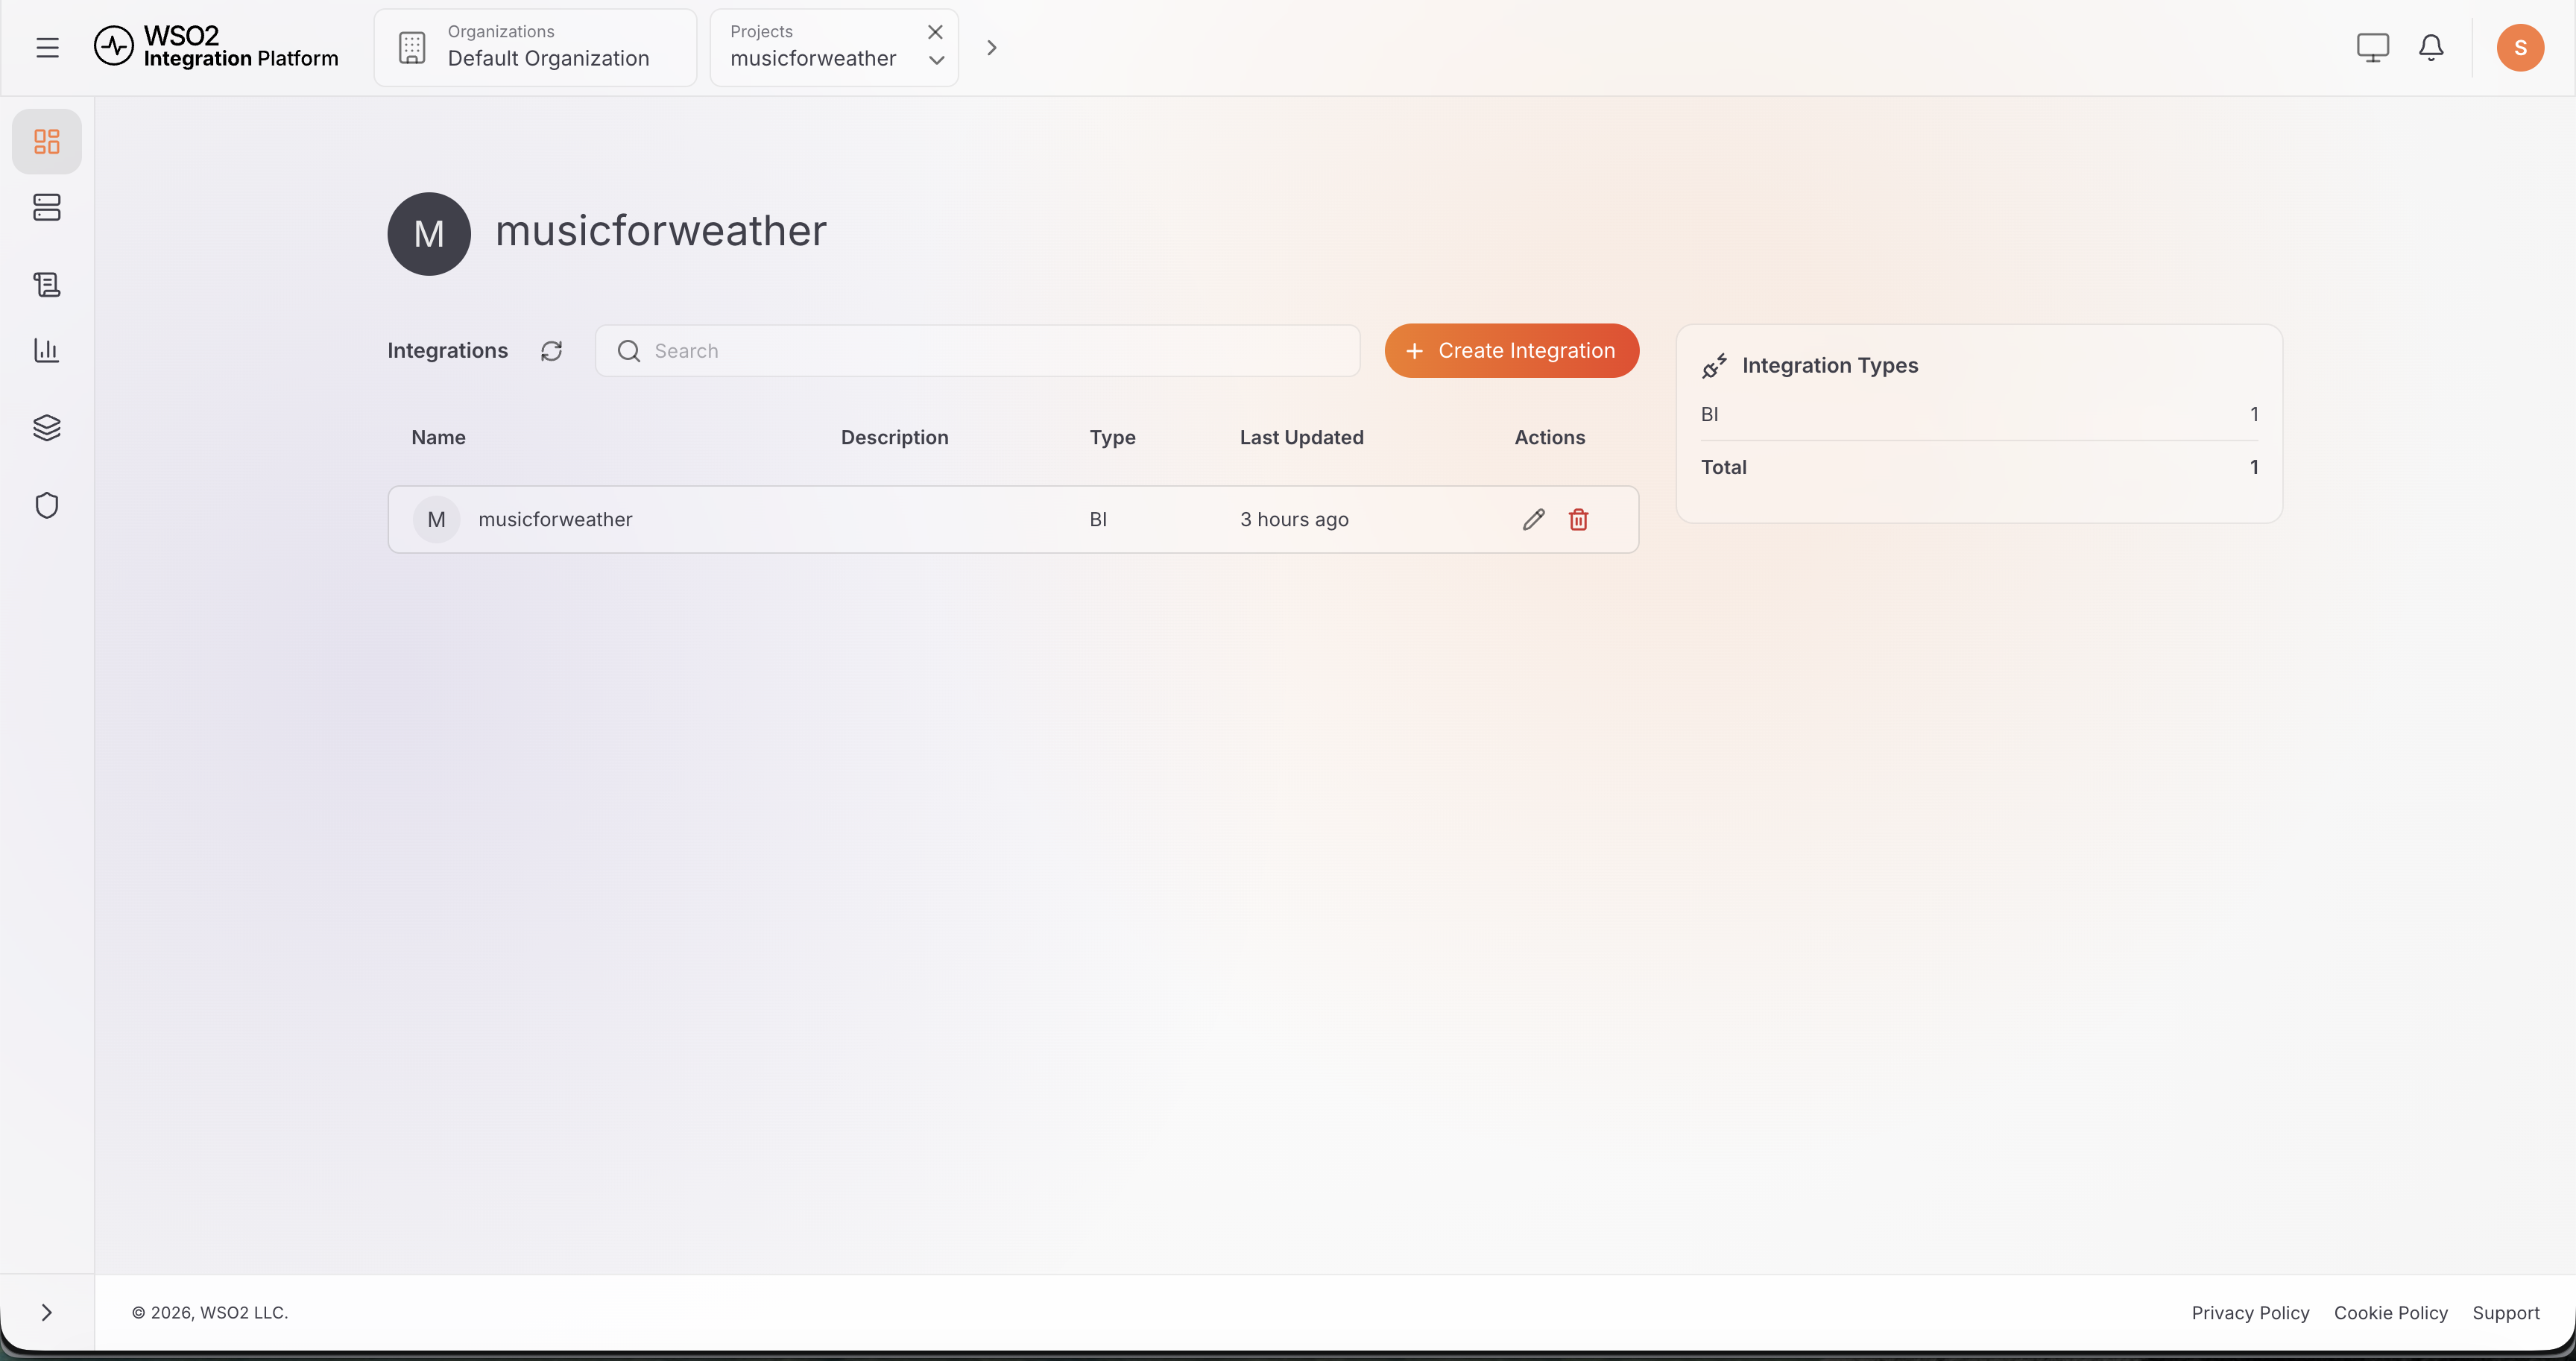Click the Description column header

pyautogui.click(x=894, y=437)
